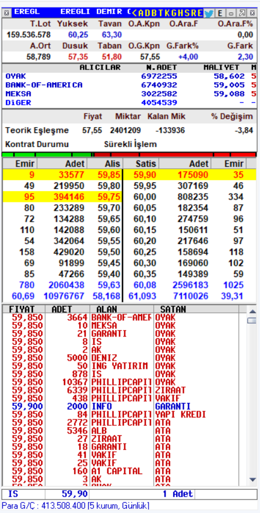Image resolution: width=260 pixels, height=513 pixels.
Task: Select yellow letter R in title bar
Action: click(x=194, y=13)
